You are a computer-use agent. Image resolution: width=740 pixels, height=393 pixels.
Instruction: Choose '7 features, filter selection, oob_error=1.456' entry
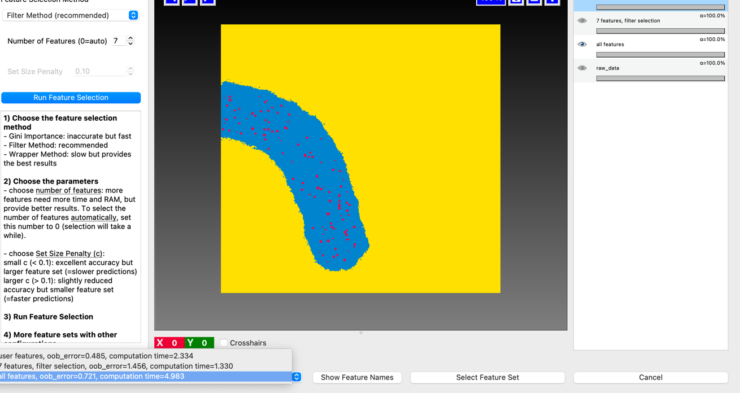(x=146, y=366)
